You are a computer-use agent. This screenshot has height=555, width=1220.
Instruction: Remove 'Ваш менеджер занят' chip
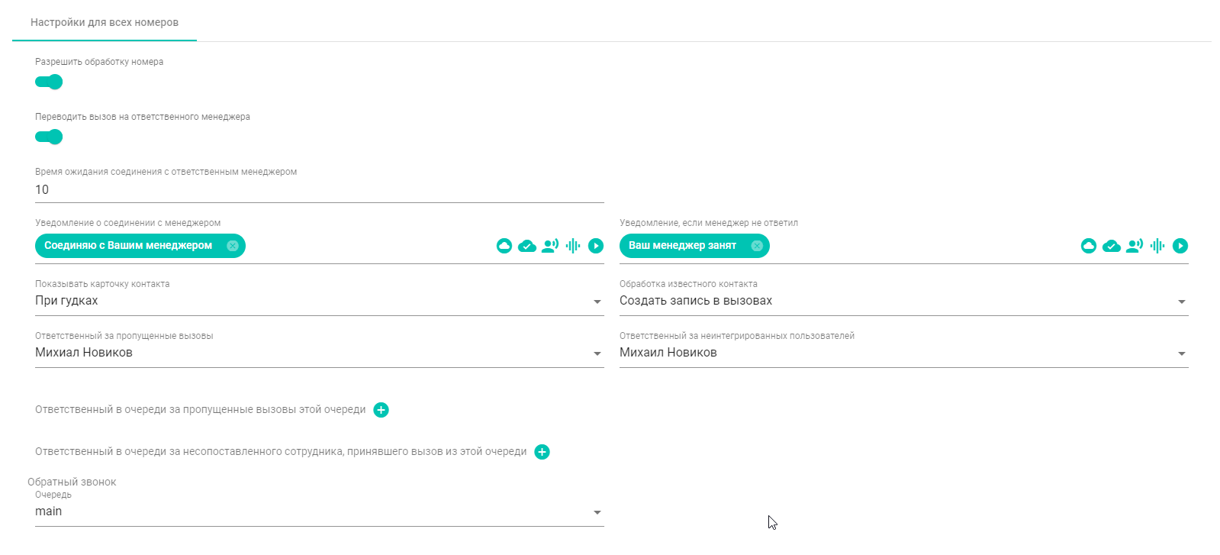coord(757,246)
